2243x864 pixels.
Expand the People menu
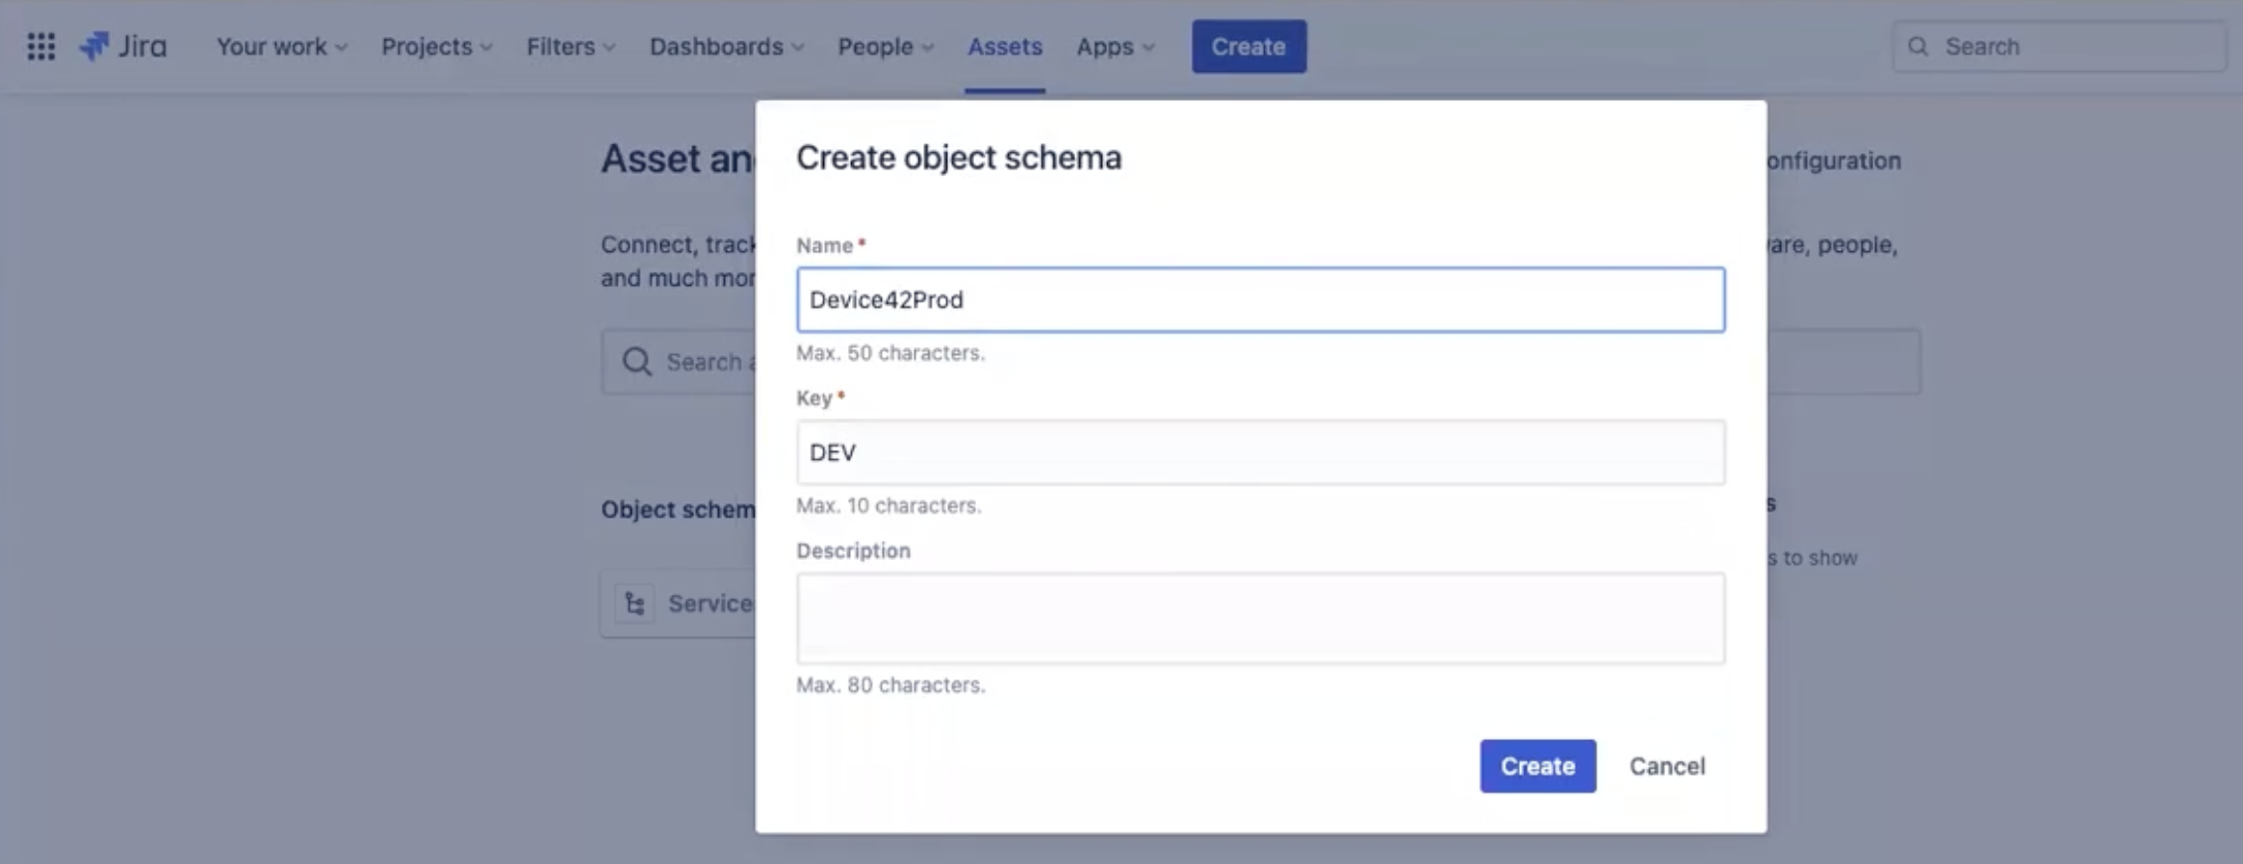point(885,46)
